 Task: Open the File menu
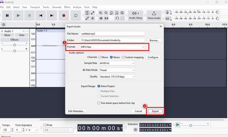pos(2,7)
